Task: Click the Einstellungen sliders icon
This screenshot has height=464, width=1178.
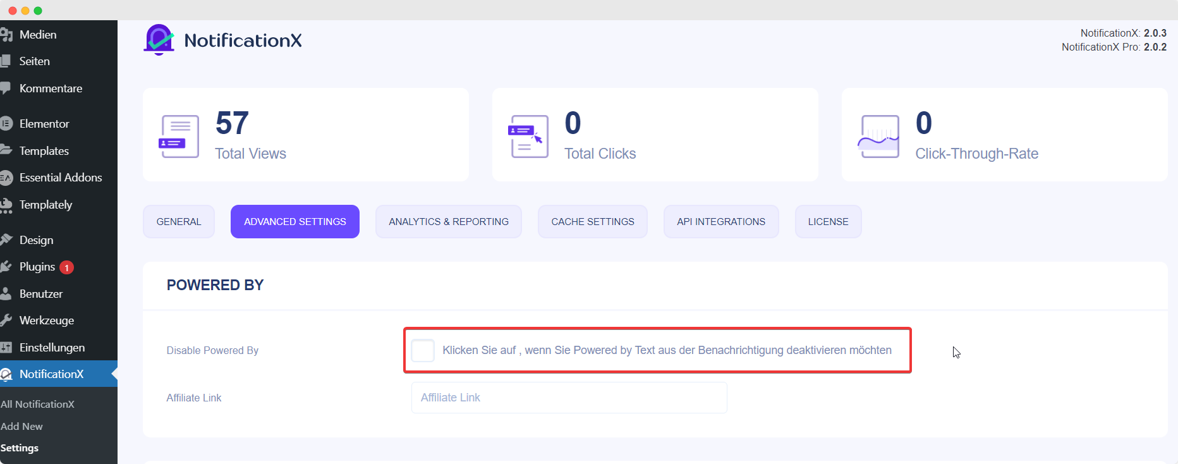Action: [x=6, y=348]
